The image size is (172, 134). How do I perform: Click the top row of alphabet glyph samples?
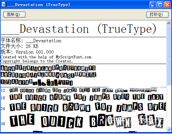[x=48, y=68]
